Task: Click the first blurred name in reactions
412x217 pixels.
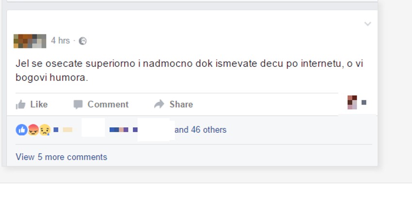Action: pos(63,130)
